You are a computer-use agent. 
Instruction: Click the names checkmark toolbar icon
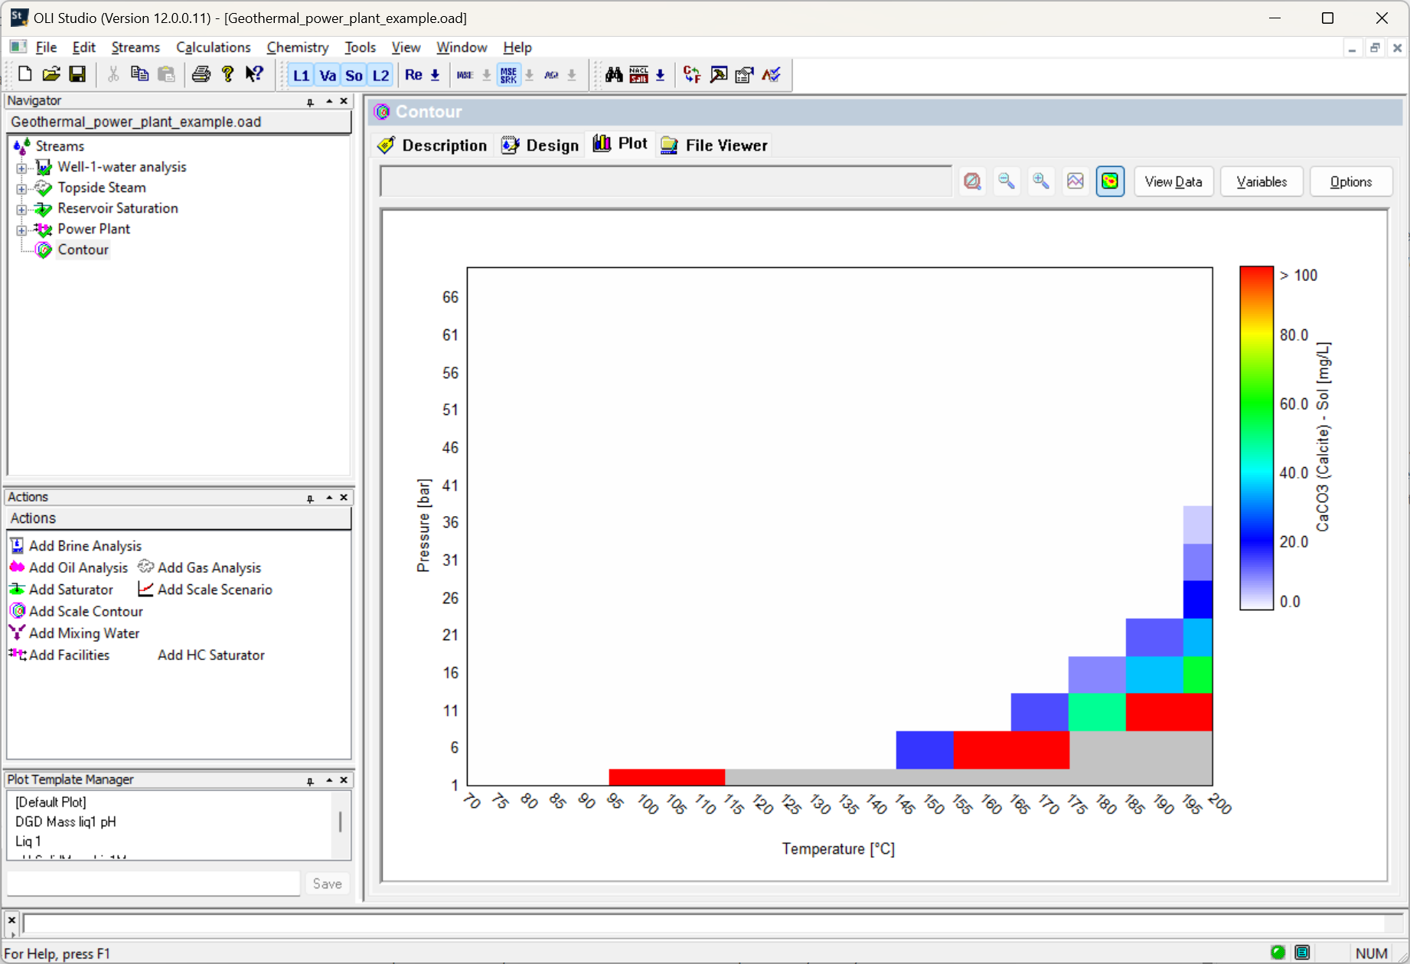click(771, 74)
